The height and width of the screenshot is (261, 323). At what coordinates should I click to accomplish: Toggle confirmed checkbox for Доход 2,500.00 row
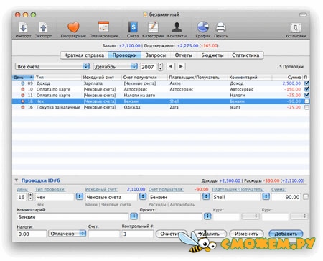(x=306, y=83)
